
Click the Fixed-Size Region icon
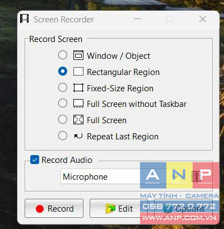click(78, 88)
